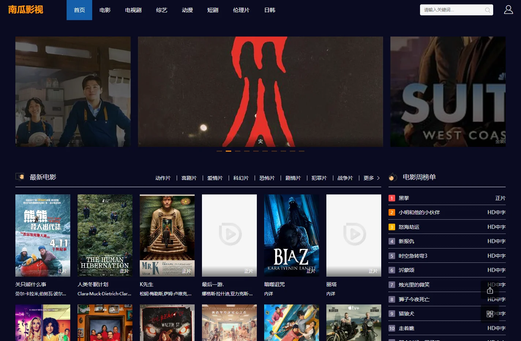This screenshot has height=341, width=521.
Task: Filter by 爱情片 genre
Action: [x=215, y=178]
